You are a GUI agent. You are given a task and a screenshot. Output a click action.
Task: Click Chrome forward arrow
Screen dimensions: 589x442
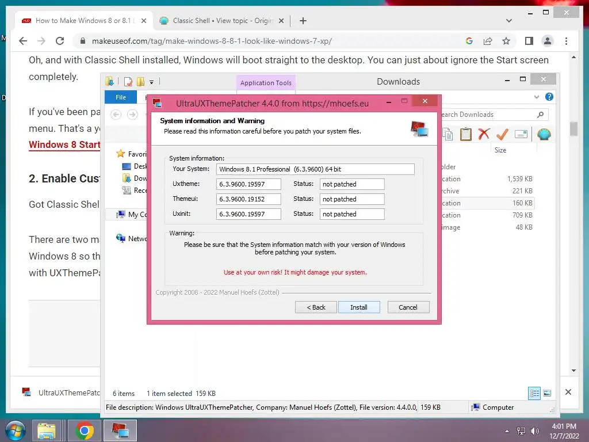(x=41, y=41)
